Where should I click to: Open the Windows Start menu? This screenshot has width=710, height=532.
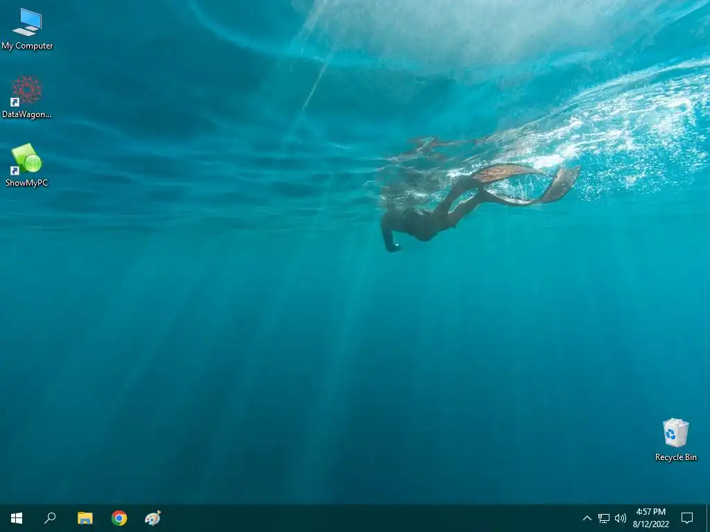point(17,518)
